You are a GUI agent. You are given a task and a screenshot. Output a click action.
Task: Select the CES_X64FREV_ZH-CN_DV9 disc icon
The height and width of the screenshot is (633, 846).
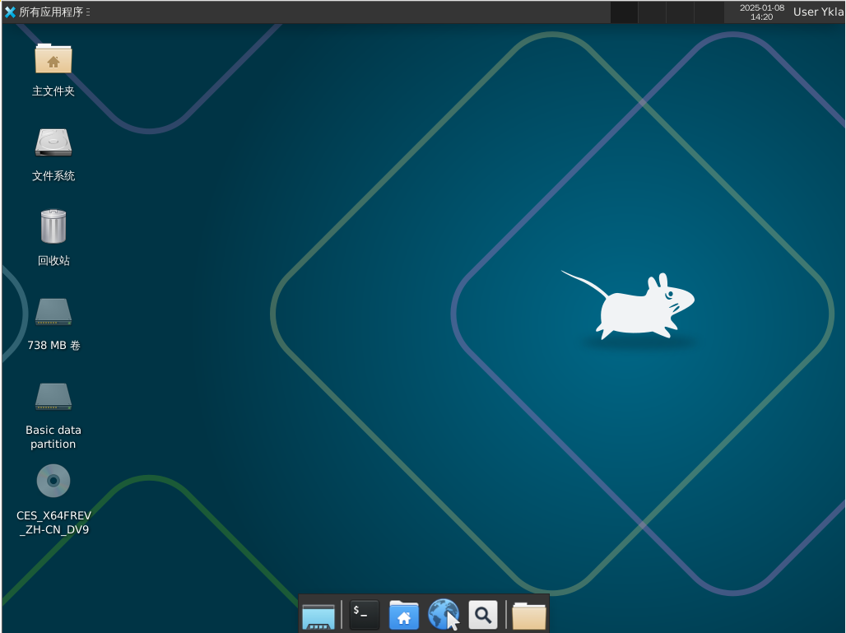tap(53, 481)
